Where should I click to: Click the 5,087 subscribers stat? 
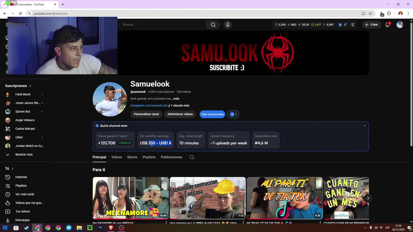pyautogui.click(x=328, y=24)
